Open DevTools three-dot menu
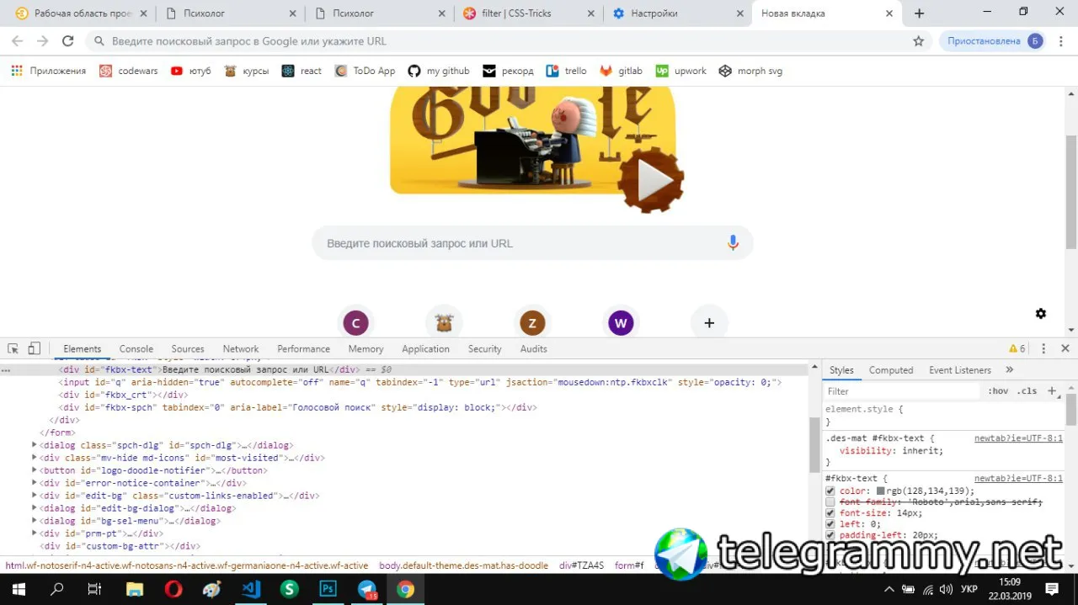 point(1043,348)
